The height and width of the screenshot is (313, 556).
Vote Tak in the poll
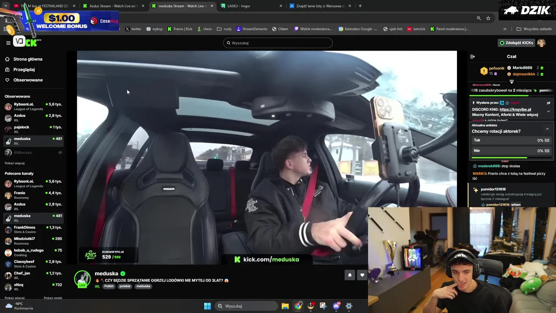[511, 140]
